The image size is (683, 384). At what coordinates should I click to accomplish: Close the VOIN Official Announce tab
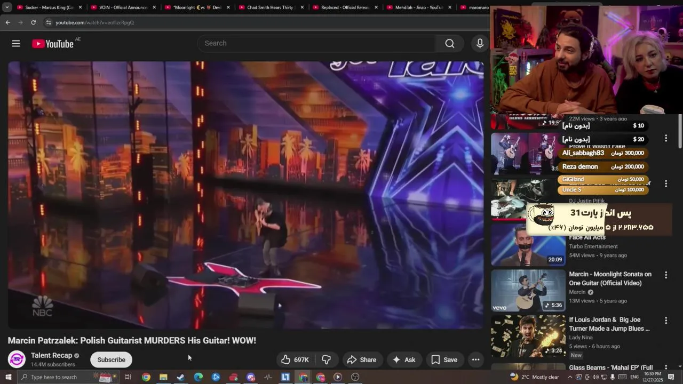click(x=155, y=7)
